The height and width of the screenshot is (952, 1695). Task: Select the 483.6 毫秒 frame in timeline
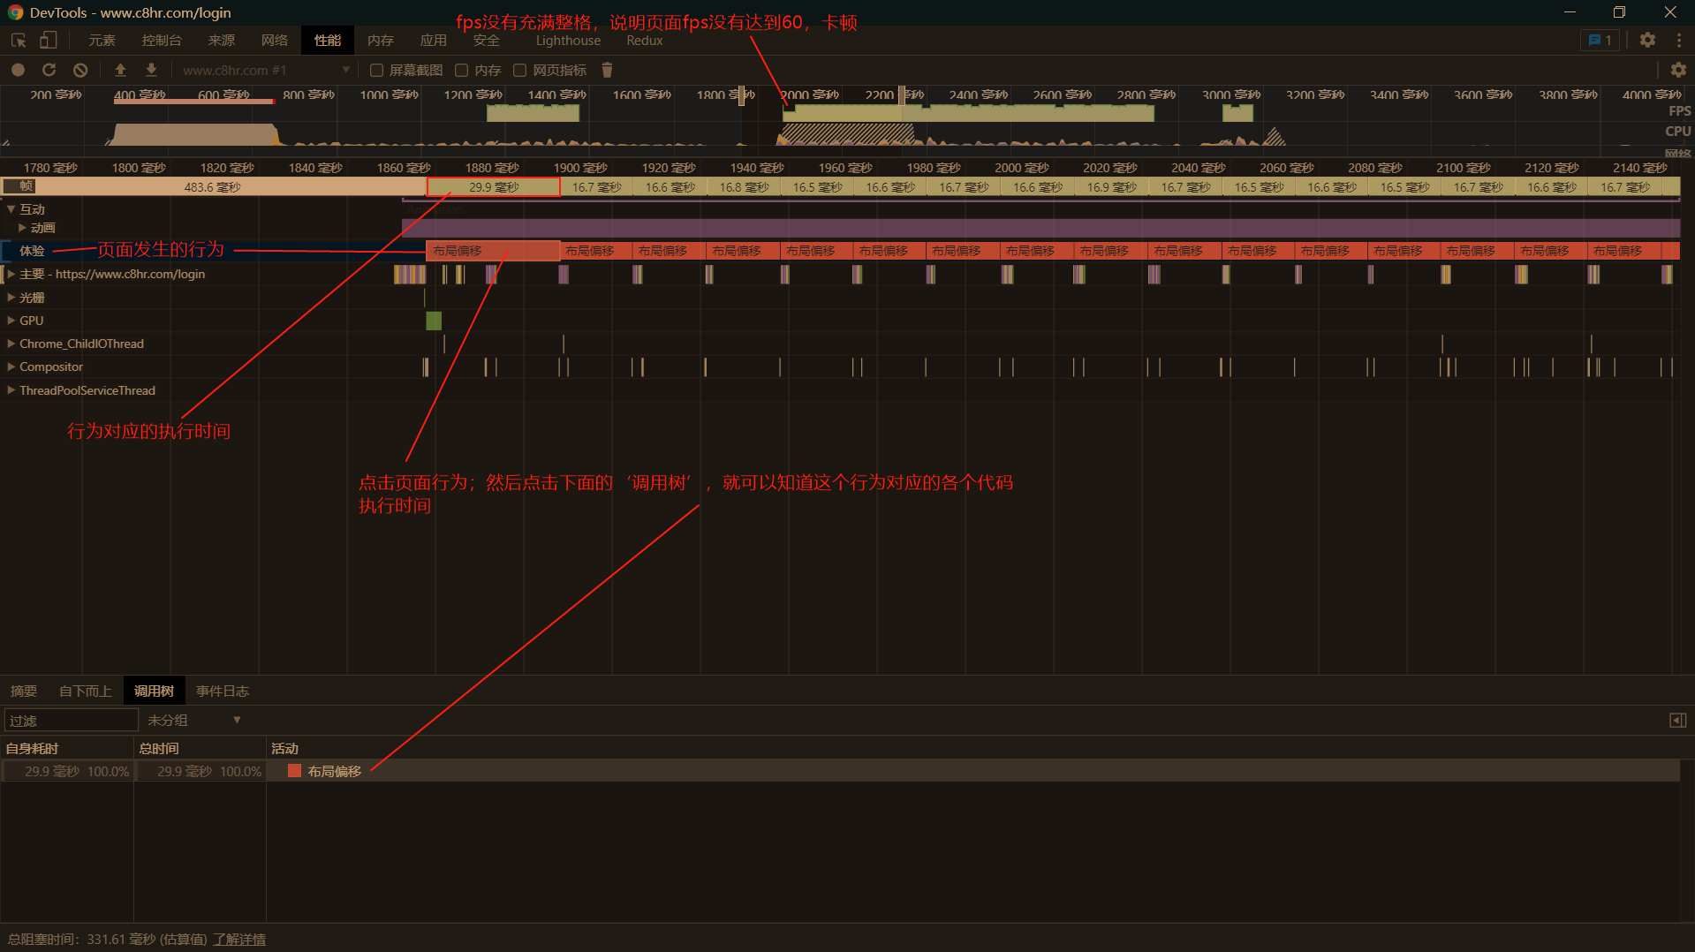(x=212, y=187)
